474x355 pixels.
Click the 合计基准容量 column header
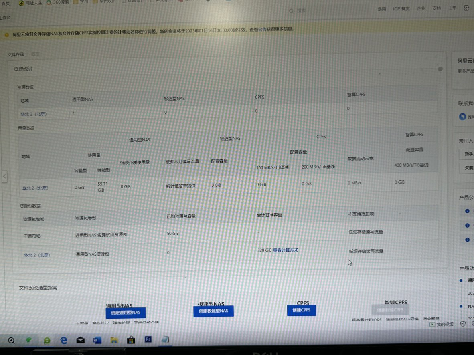click(269, 215)
